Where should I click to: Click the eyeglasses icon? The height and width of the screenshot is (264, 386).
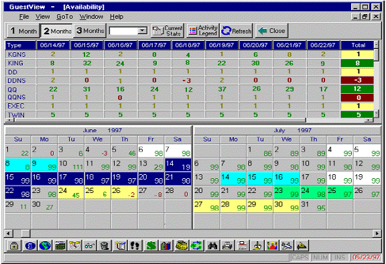90,245
